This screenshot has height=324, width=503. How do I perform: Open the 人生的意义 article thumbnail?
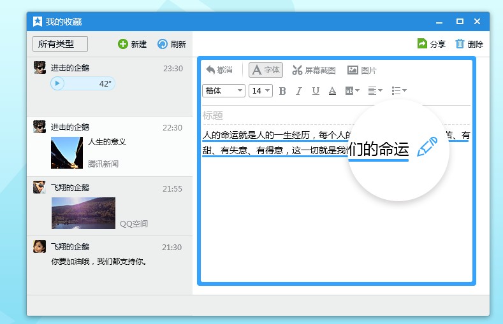tap(67, 153)
